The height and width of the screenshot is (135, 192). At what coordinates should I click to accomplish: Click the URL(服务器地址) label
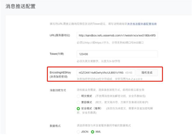(60, 35)
